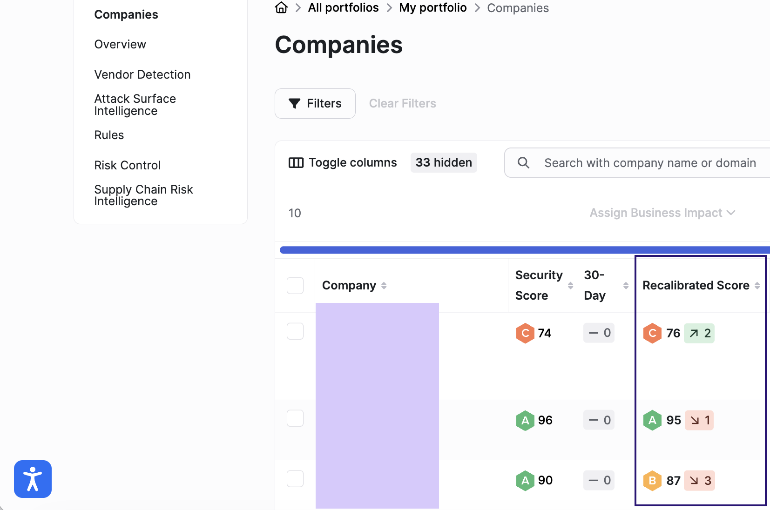Focus the company name or domain search field
770x510 pixels.
click(x=637, y=163)
